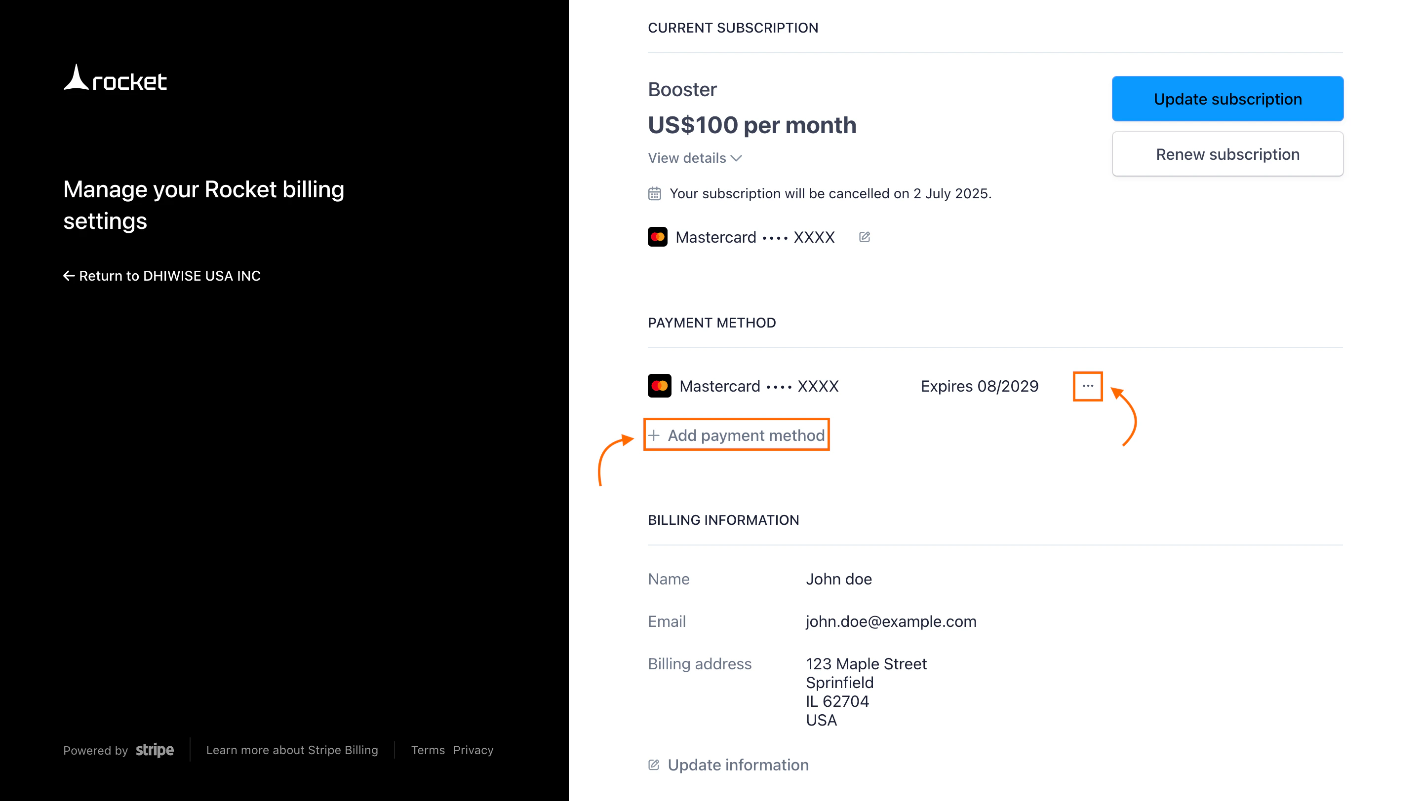The image size is (1422, 801).
Task: Click the Renew subscription button
Action: coord(1227,154)
